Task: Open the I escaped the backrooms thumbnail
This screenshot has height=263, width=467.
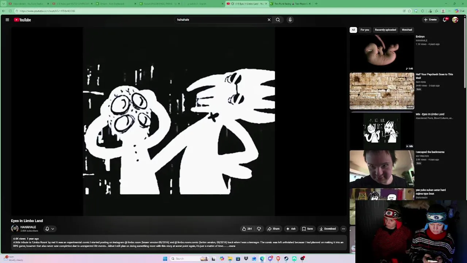Action: [382, 168]
